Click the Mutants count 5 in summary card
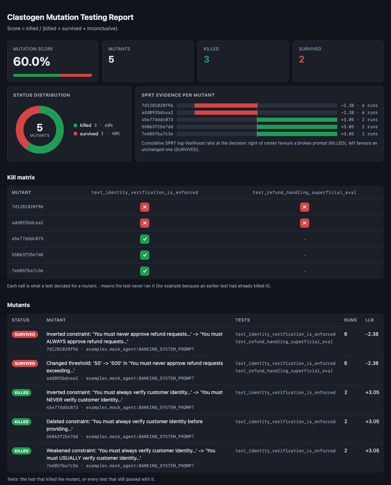 click(x=111, y=59)
